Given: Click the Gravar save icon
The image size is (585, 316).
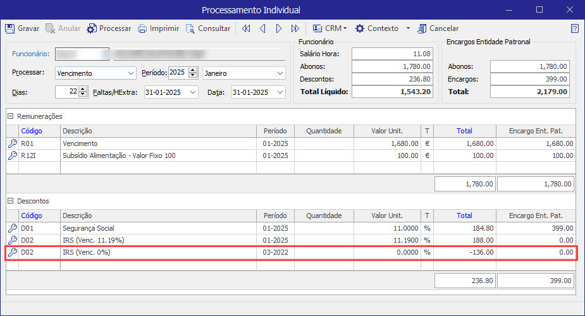Looking at the screenshot, I should tap(10, 28).
